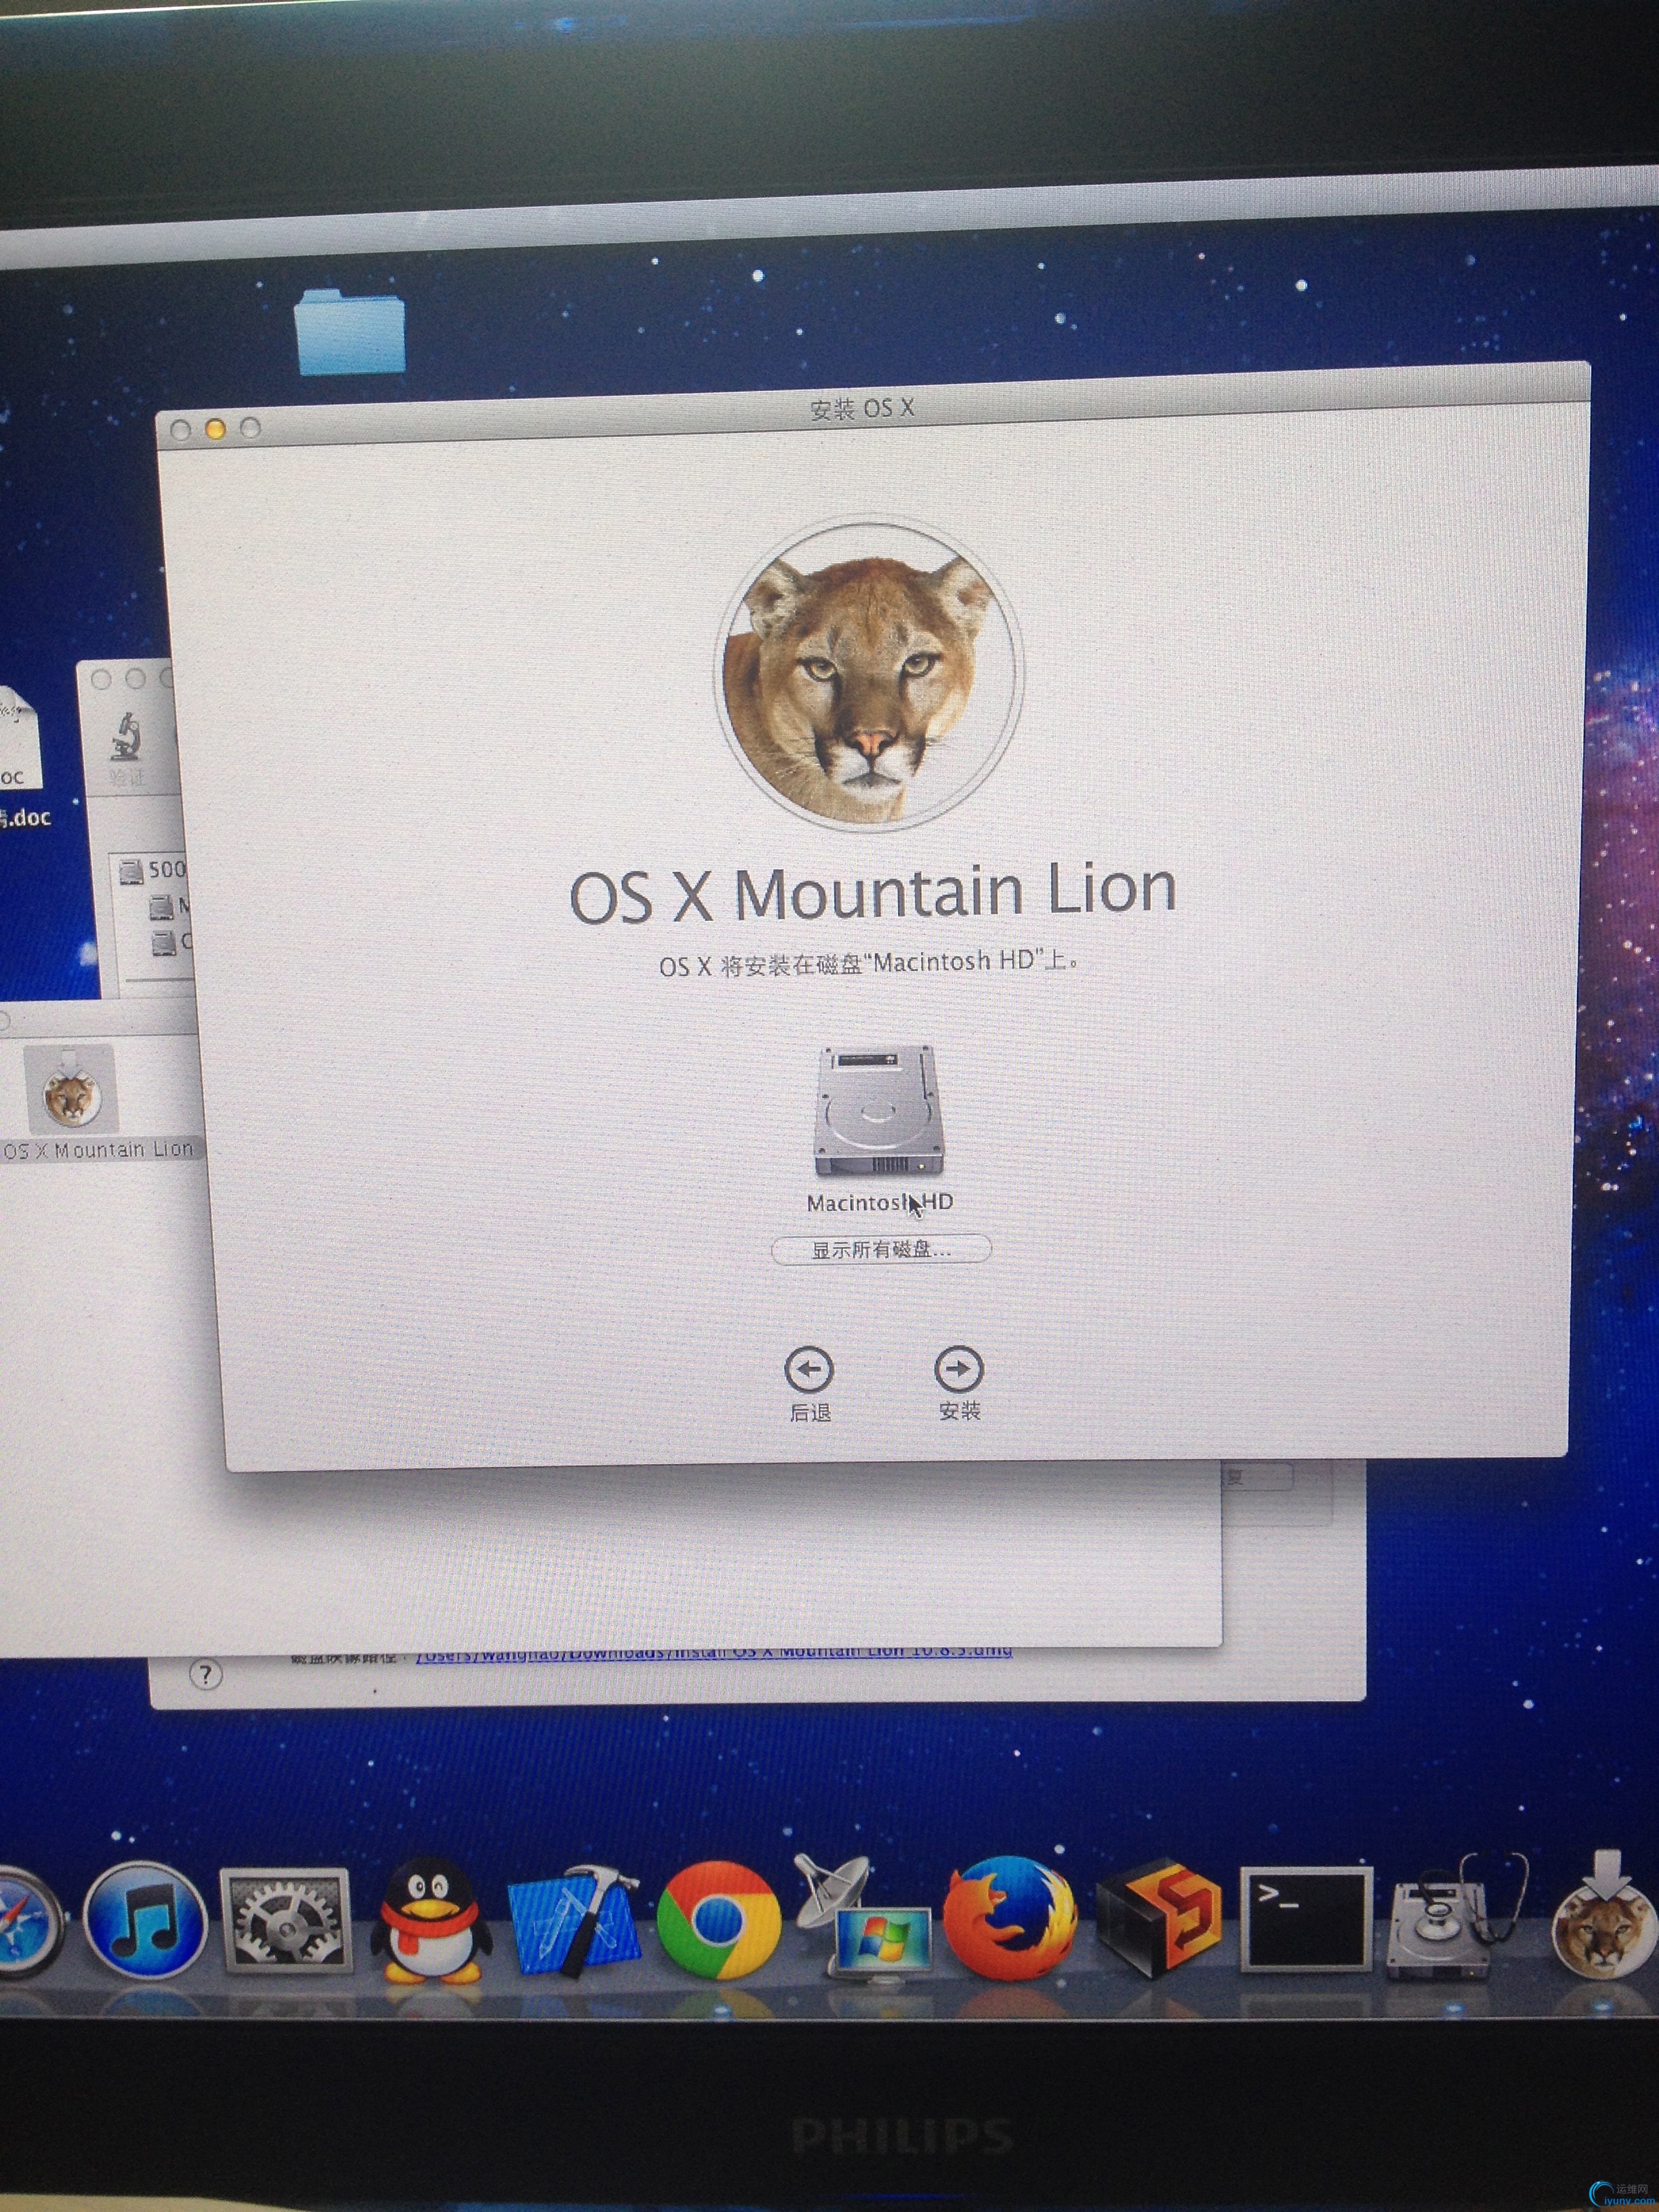1659x2212 pixels.
Task: Click the microscope Verify icon in Disk Utility
Action: click(x=128, y=737)
